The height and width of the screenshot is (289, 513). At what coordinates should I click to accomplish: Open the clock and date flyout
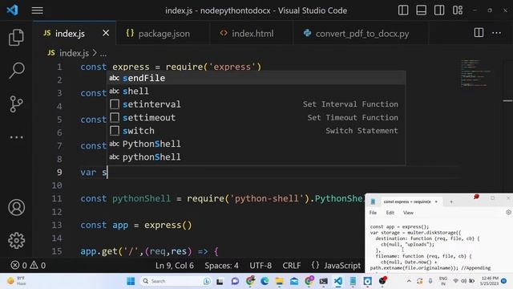490,281
